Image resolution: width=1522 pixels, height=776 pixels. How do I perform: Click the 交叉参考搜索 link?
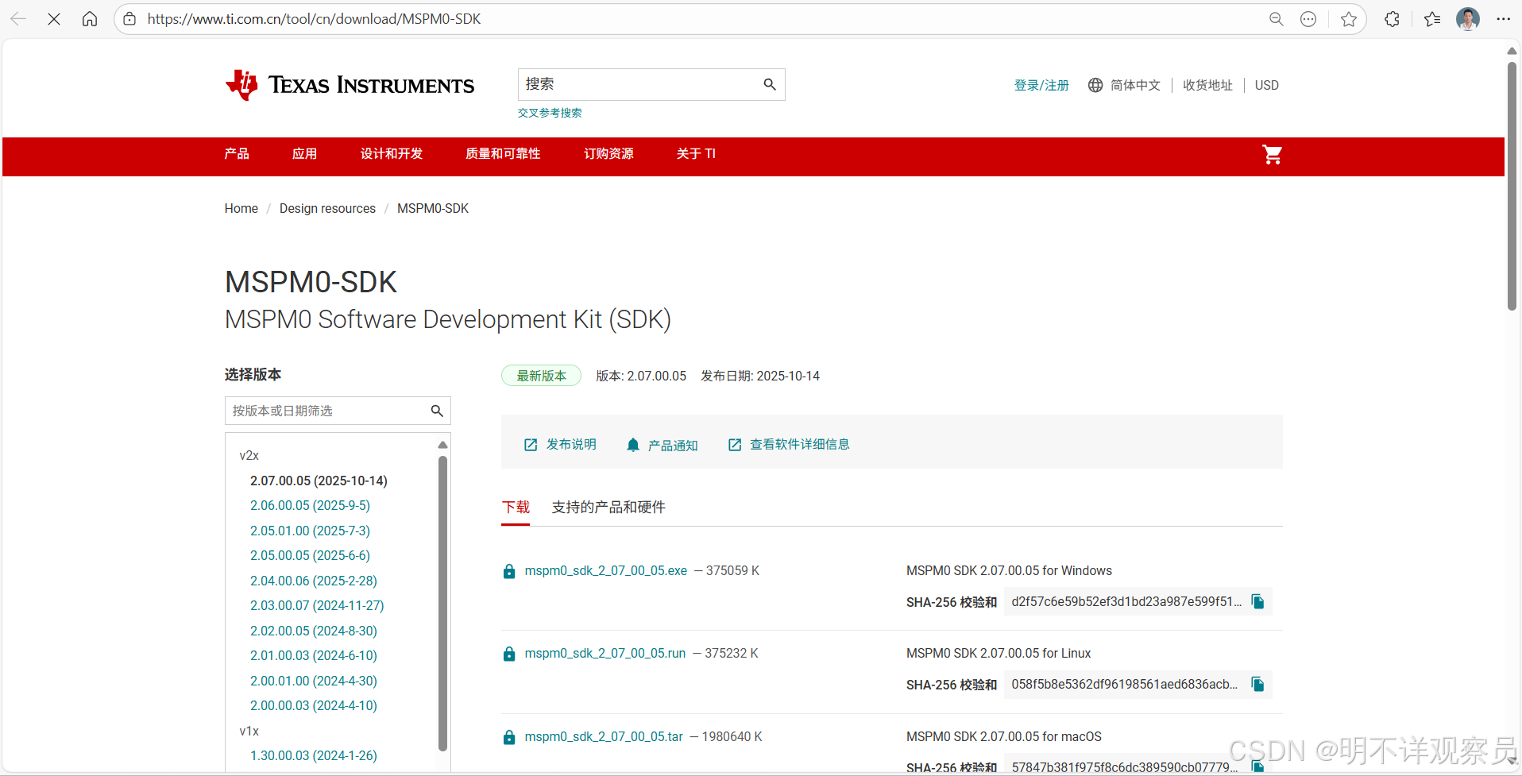tap(550, 113)
